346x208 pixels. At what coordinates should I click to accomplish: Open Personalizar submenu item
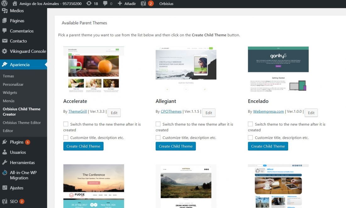click(x=13, y=85)
